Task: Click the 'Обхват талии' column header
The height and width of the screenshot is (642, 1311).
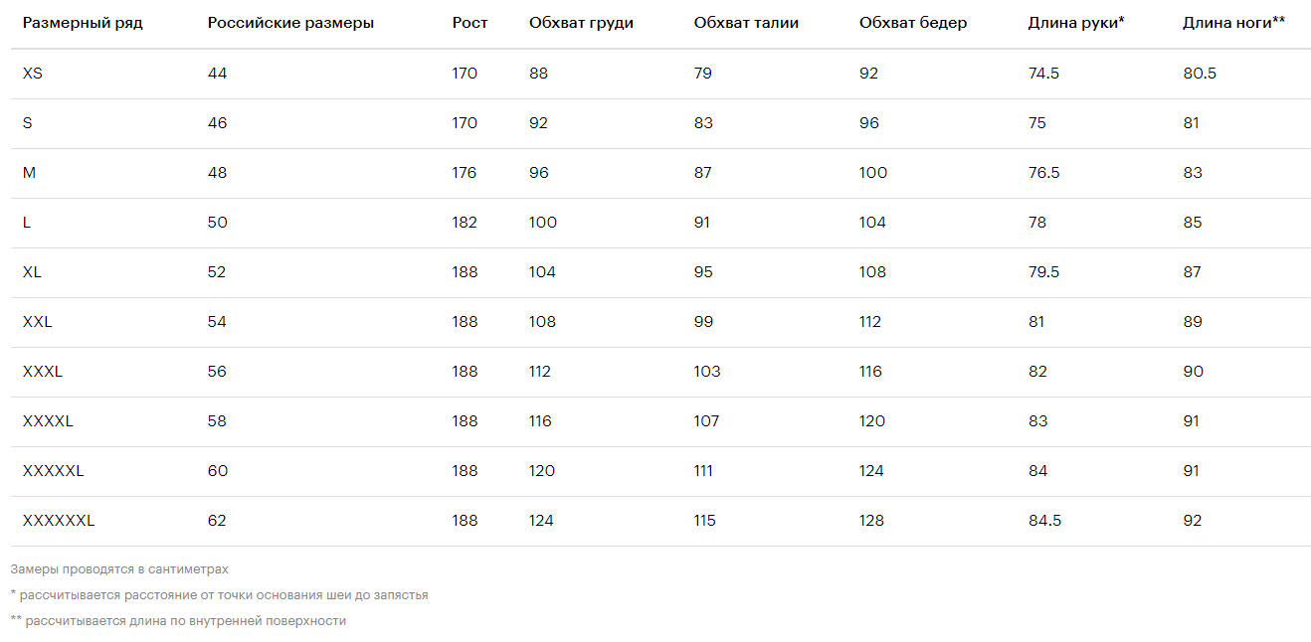Action: click(x=746, y=23)
